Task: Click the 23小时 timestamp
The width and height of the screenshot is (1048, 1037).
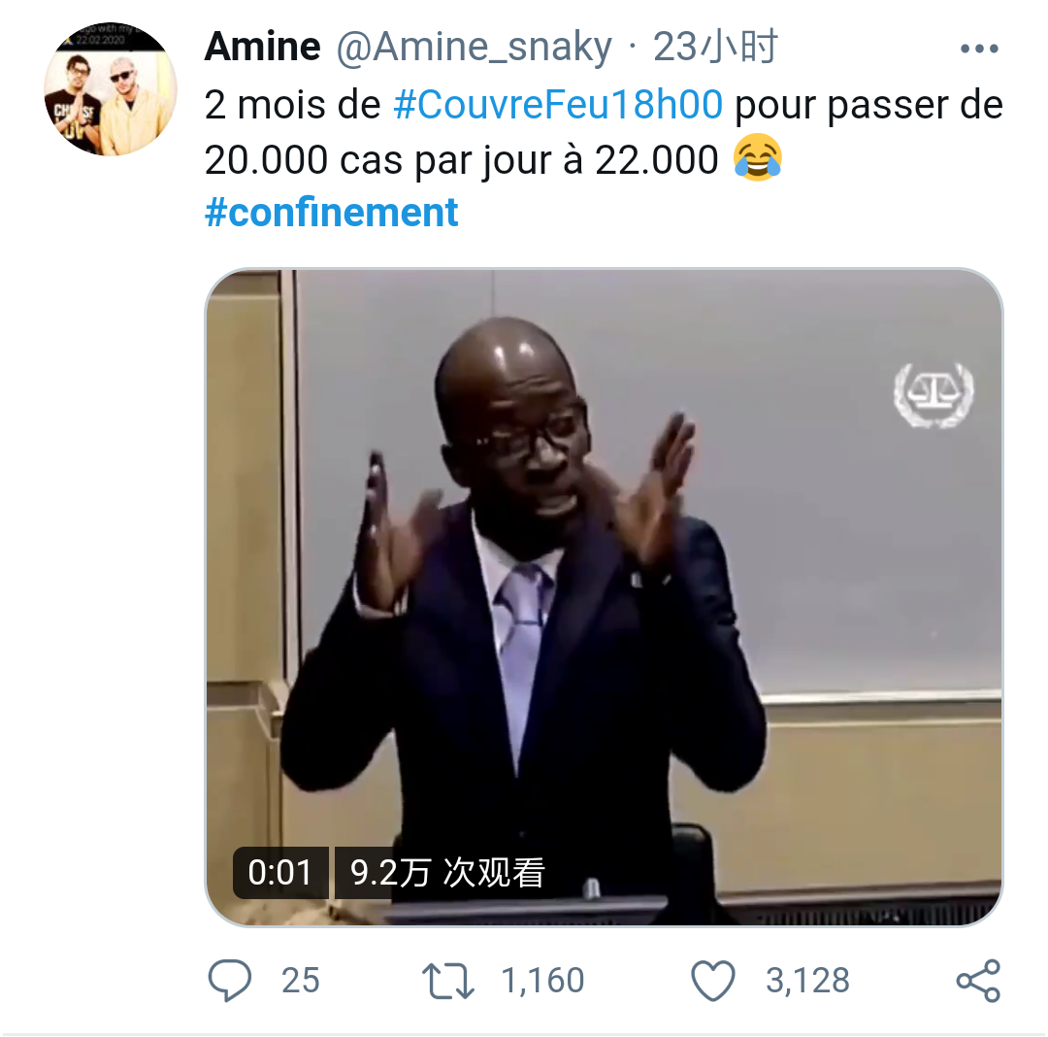Action: [715, 47]
